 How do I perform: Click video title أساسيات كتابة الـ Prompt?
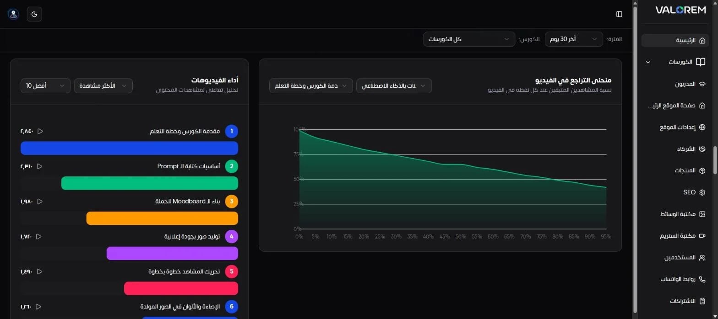[189, 166]
